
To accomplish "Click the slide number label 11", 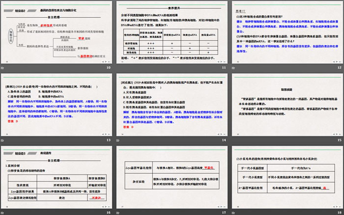I will pyautogui.click(x=224, y=68).
